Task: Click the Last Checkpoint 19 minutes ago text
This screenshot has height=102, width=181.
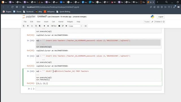Action: point(59,17)
